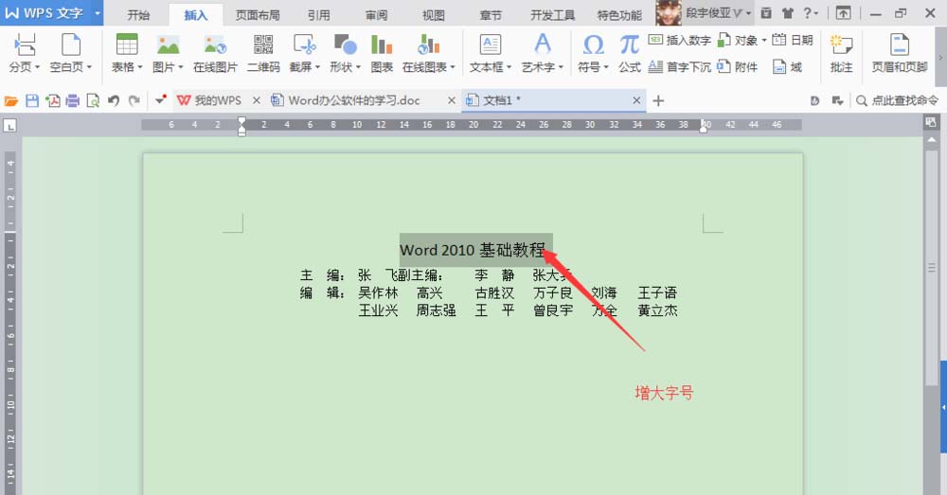947x495 pixels.
Task: Collapse the ribbon with the up-arrow icon
Action: [x=843, y=12]
